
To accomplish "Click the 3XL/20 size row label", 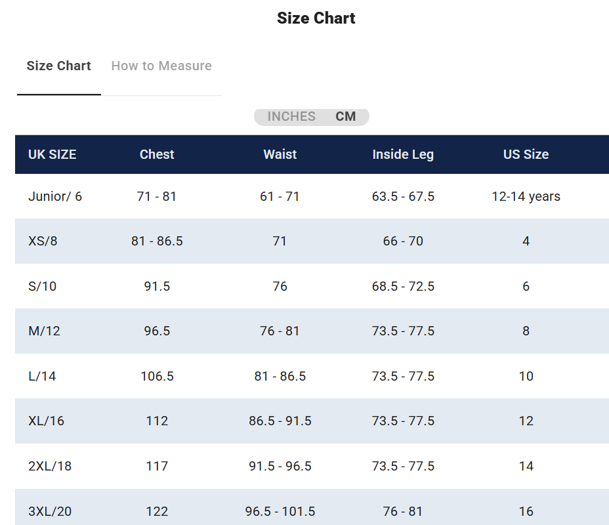I will tap(50, 511).
